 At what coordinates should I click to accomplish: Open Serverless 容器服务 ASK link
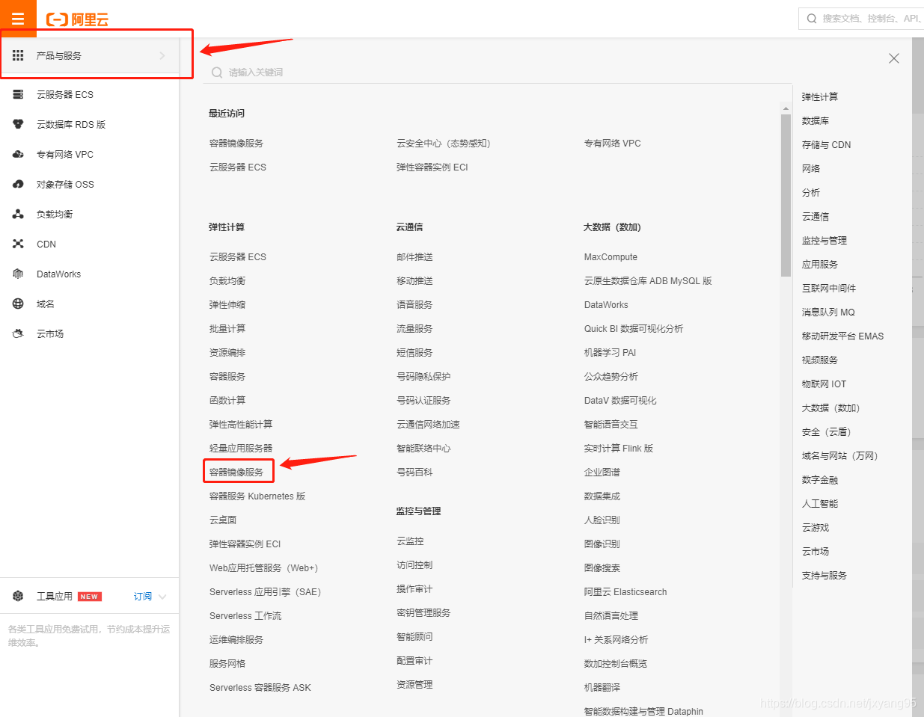point(260,688)
